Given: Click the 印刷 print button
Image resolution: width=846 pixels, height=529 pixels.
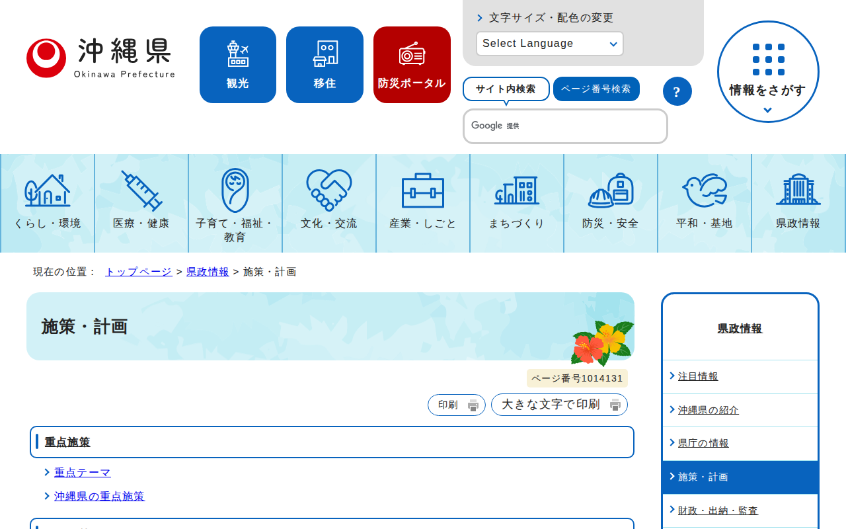Looking at the screenshot, I should [x=457, y=405].
